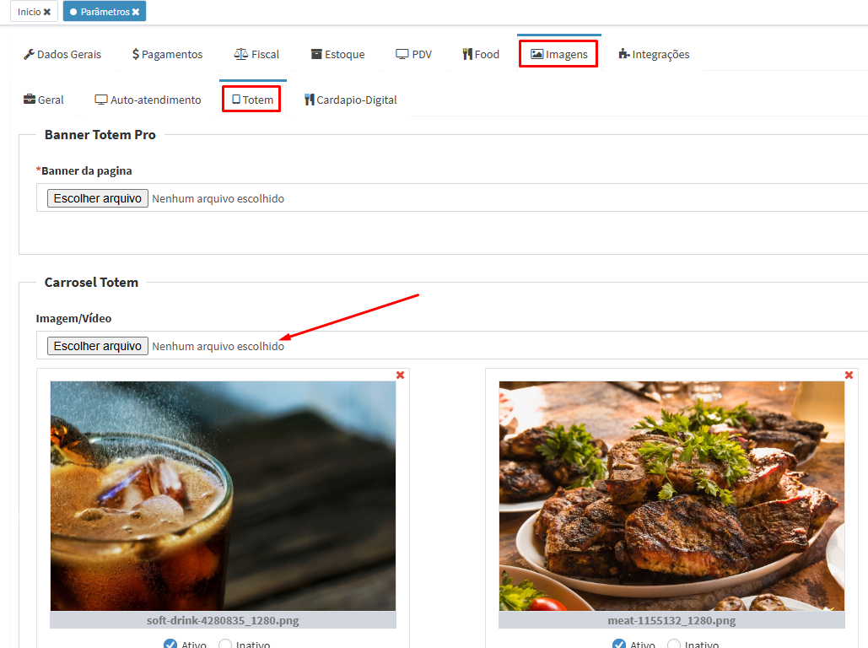Set the soft-drink image to Inativo
The image size is (868, 648).
(226, 645)
